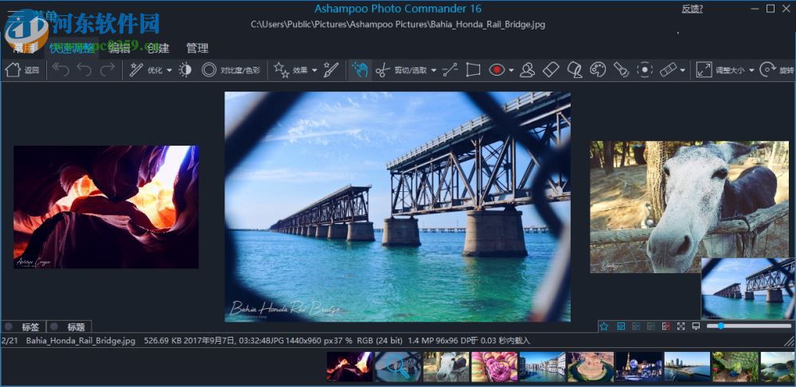The height and width of the screenshot is (387, 796).
Task: Click the brightness half-sun icon
Action: (185, 70)
